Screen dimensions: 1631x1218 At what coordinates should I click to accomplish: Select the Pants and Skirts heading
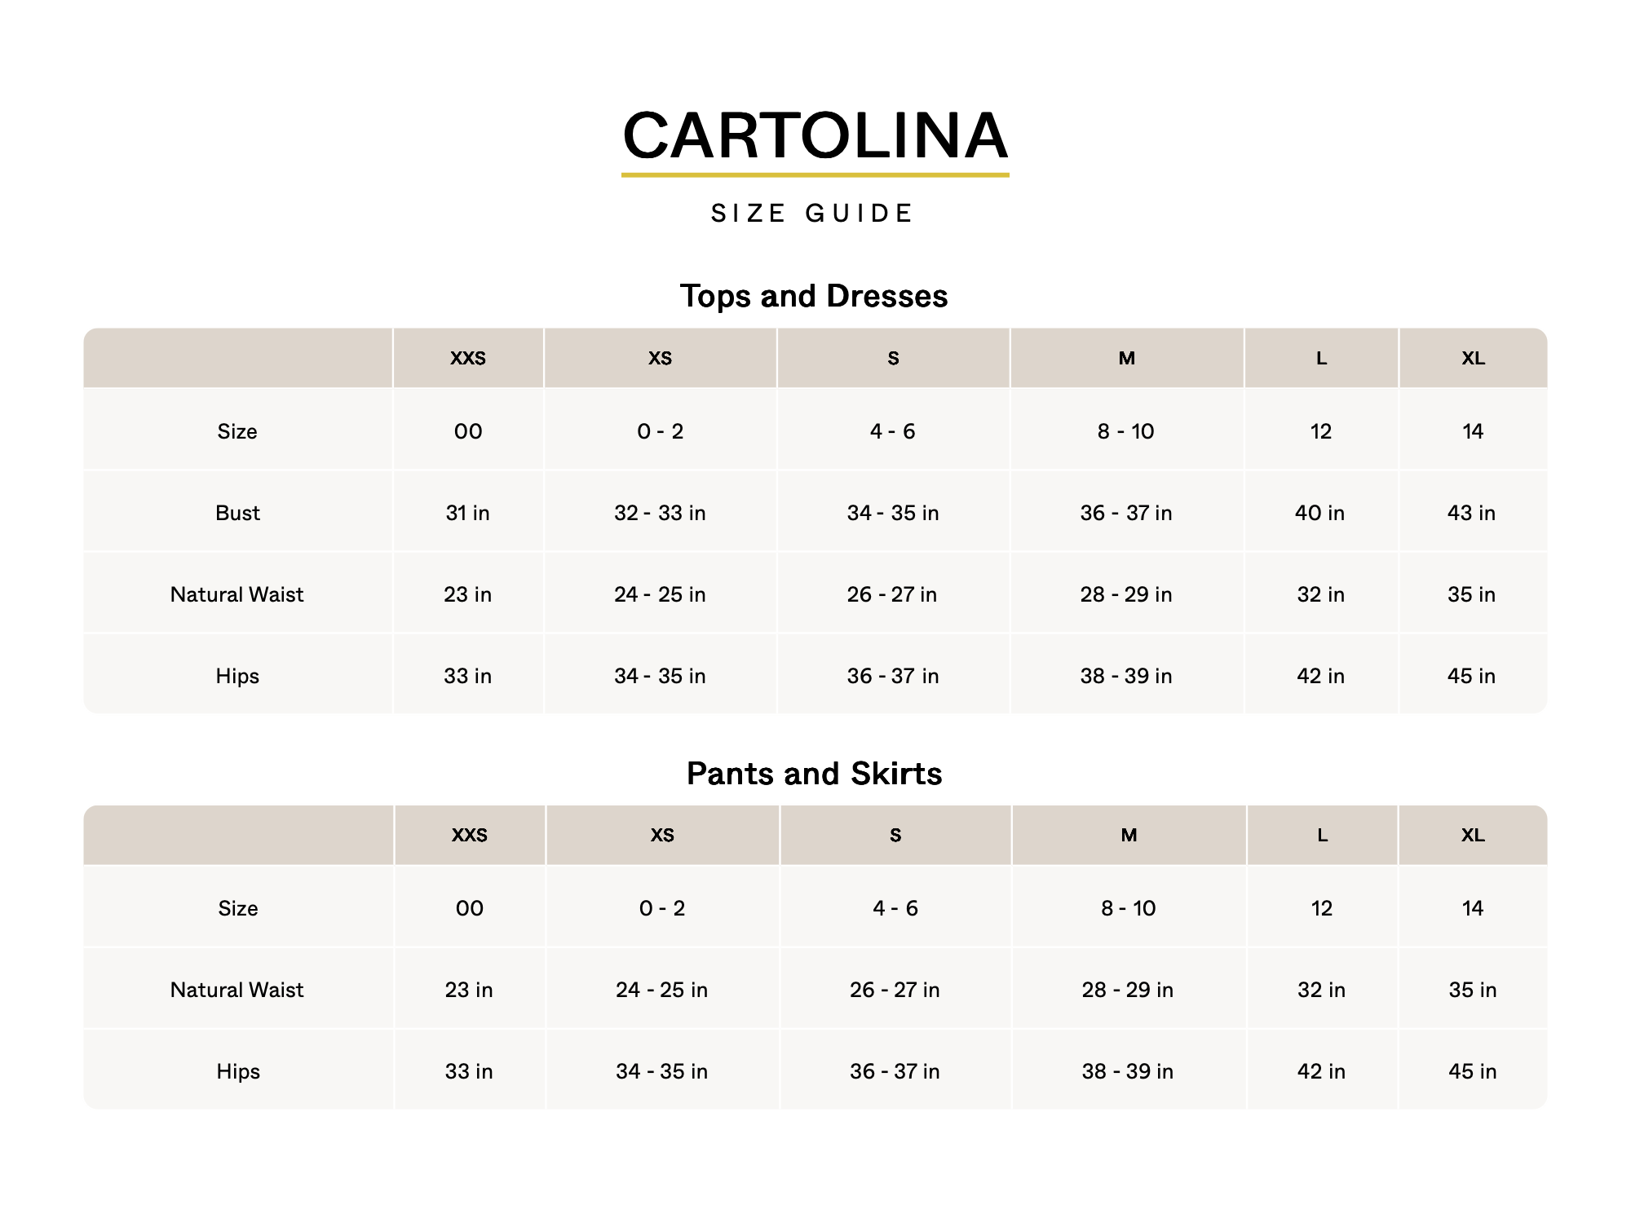pos(814,774)
